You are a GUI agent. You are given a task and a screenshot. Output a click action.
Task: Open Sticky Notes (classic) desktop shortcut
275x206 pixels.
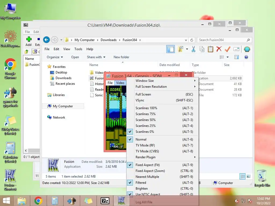[10, 125]
